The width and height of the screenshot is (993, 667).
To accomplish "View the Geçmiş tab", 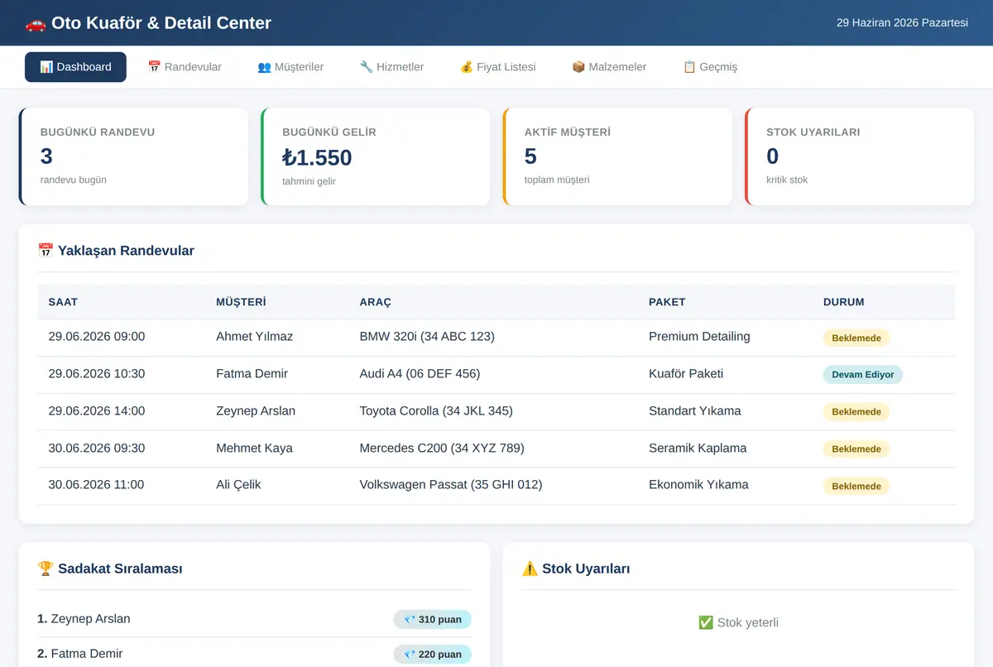I will pyautogui.click(x=710, y=67).
